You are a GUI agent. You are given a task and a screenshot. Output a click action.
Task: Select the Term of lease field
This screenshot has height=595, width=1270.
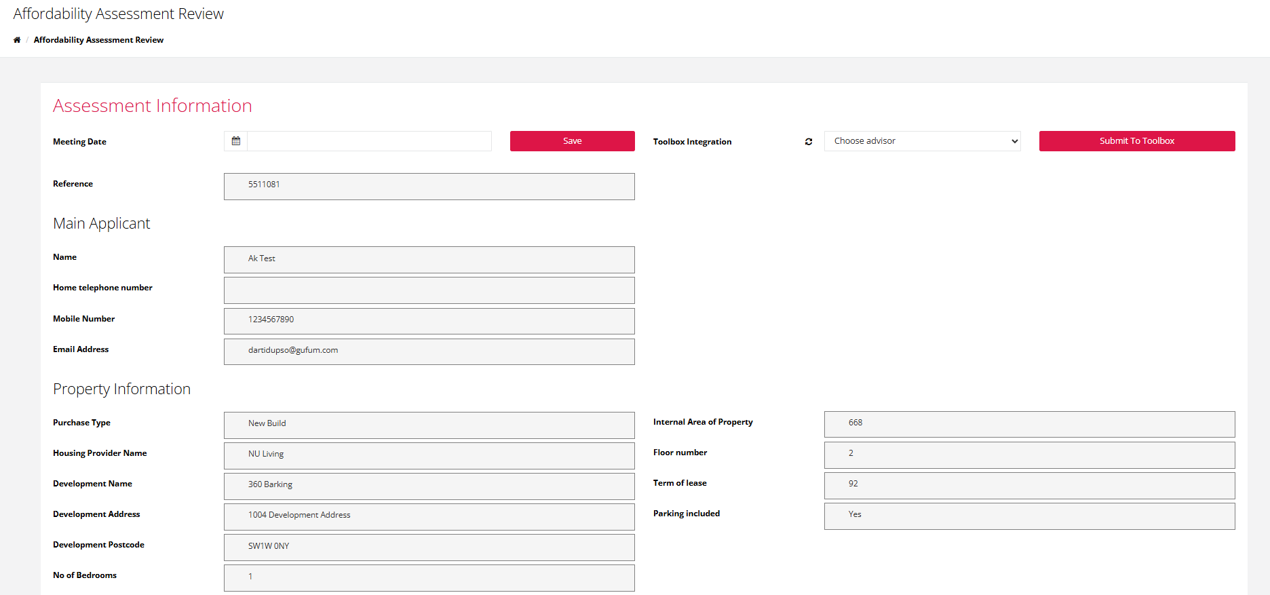pos(1029,485)
